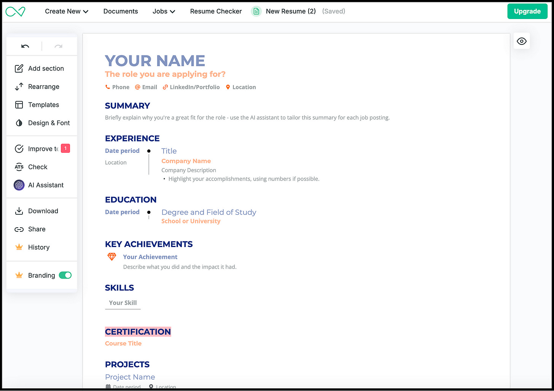Click the Rearrange label
This screenshot has width=554, height=391.
[44, 87]
